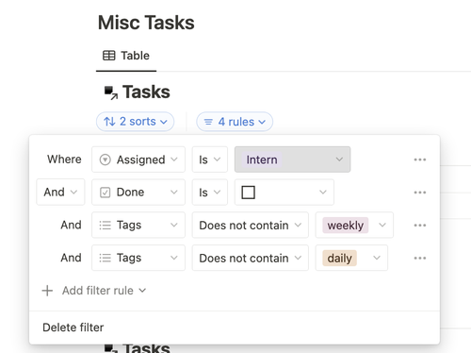This screenshot has width=471, height=353.
Task: Open options menu for Done filter rule
Action: [420, 193]
